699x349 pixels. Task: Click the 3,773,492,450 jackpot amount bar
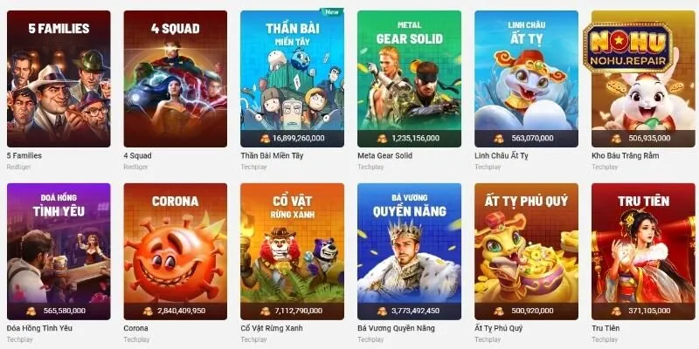409,311
